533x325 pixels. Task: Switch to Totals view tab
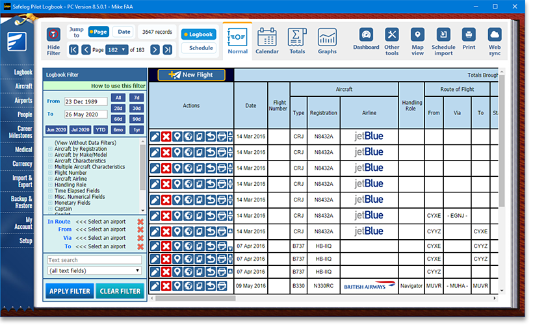(297, 41)
